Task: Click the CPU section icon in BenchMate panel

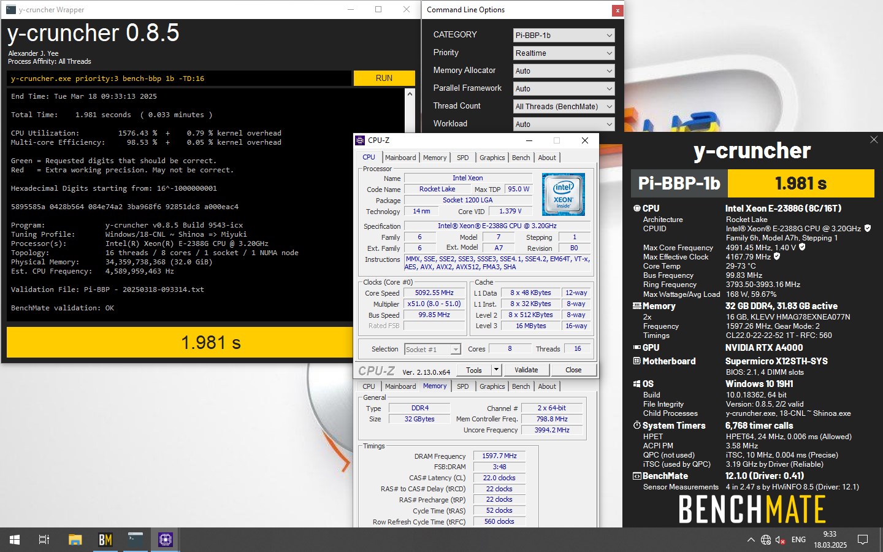Action: click(636, 209)
